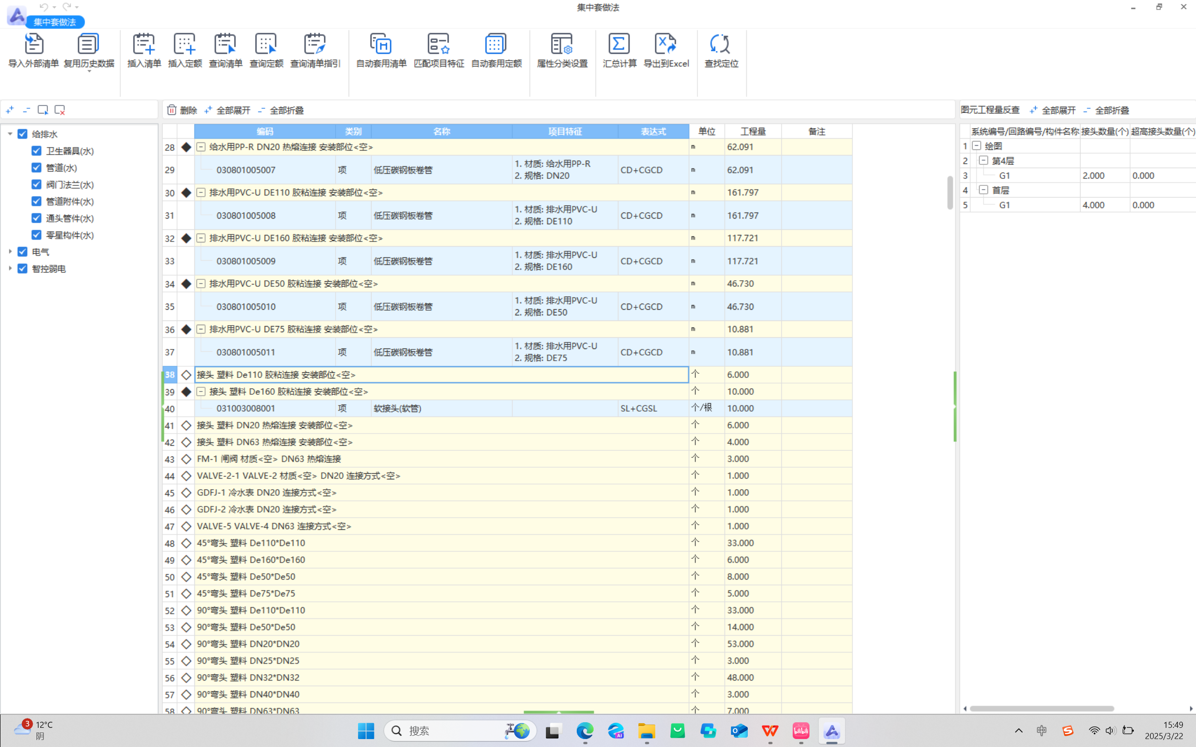Toggle the 管道附件(水) checkbox
Screen dimensions: 1196x747
pos(36,201)
